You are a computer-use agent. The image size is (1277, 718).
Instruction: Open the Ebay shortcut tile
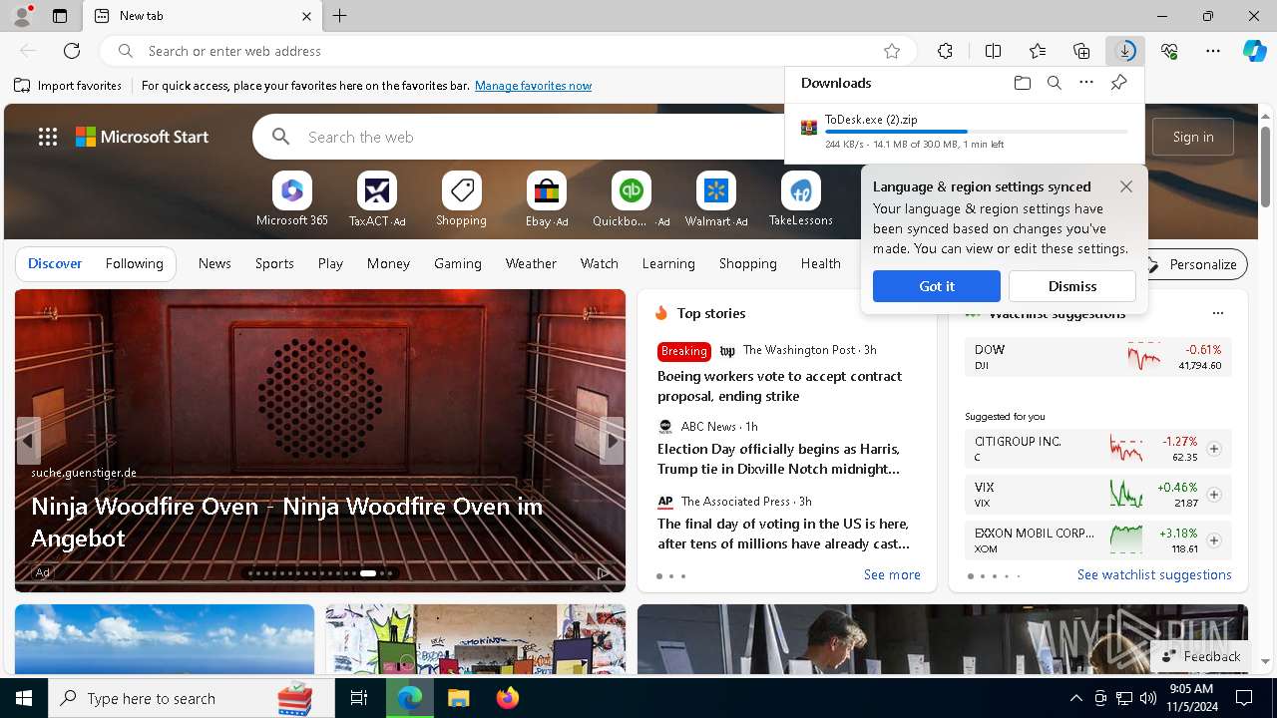point(547,199)
